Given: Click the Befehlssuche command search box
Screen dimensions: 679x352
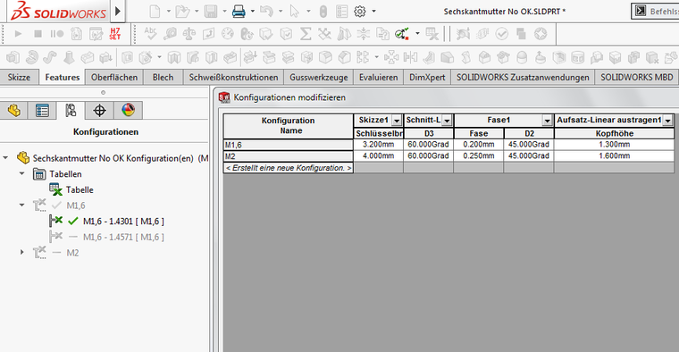Looking at the screenshot, I should pos(655,12).
